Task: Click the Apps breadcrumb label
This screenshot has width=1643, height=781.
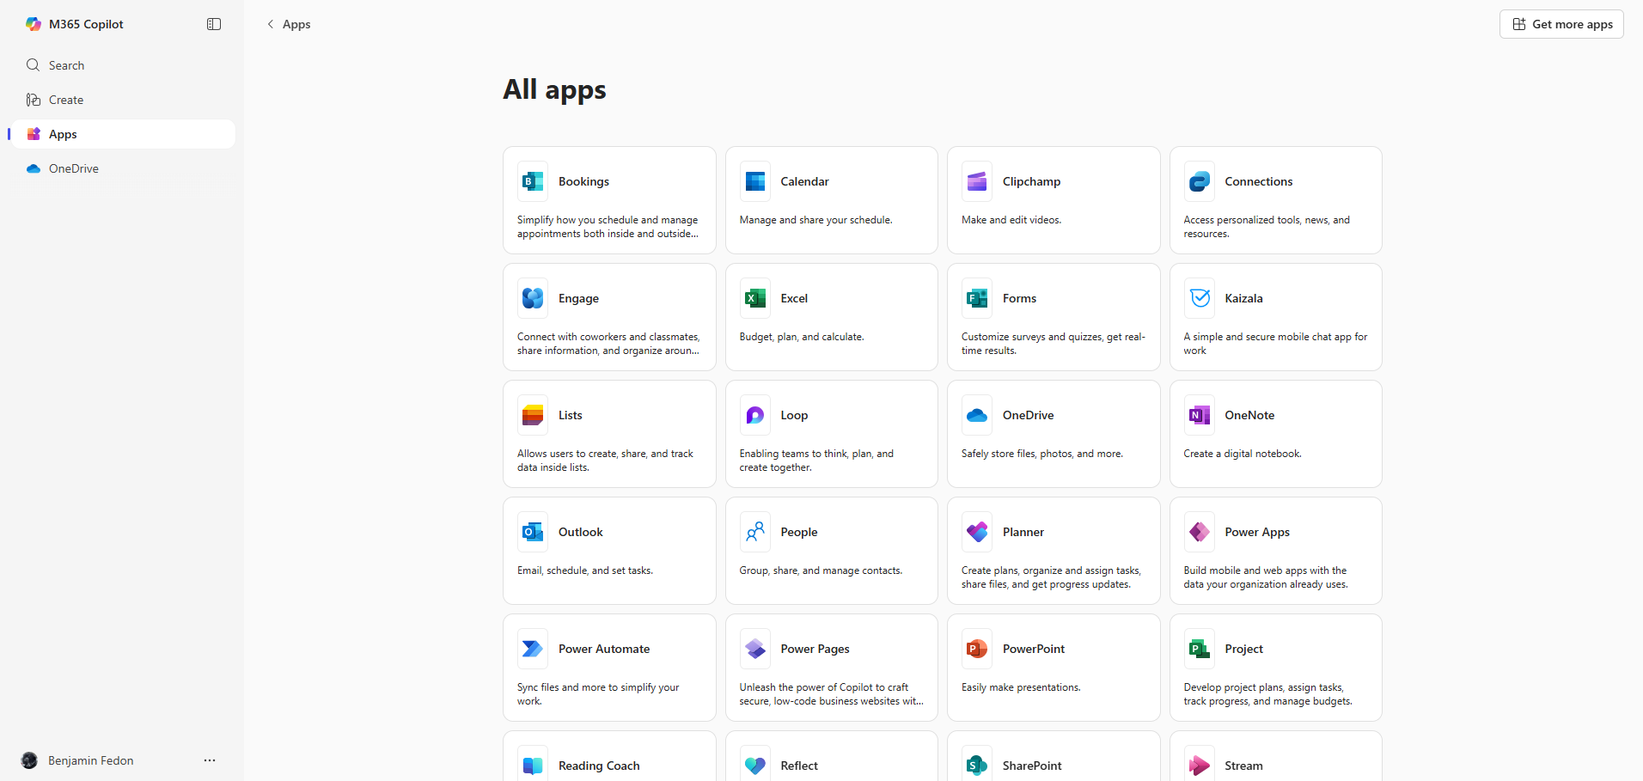Action: [296, 24]
